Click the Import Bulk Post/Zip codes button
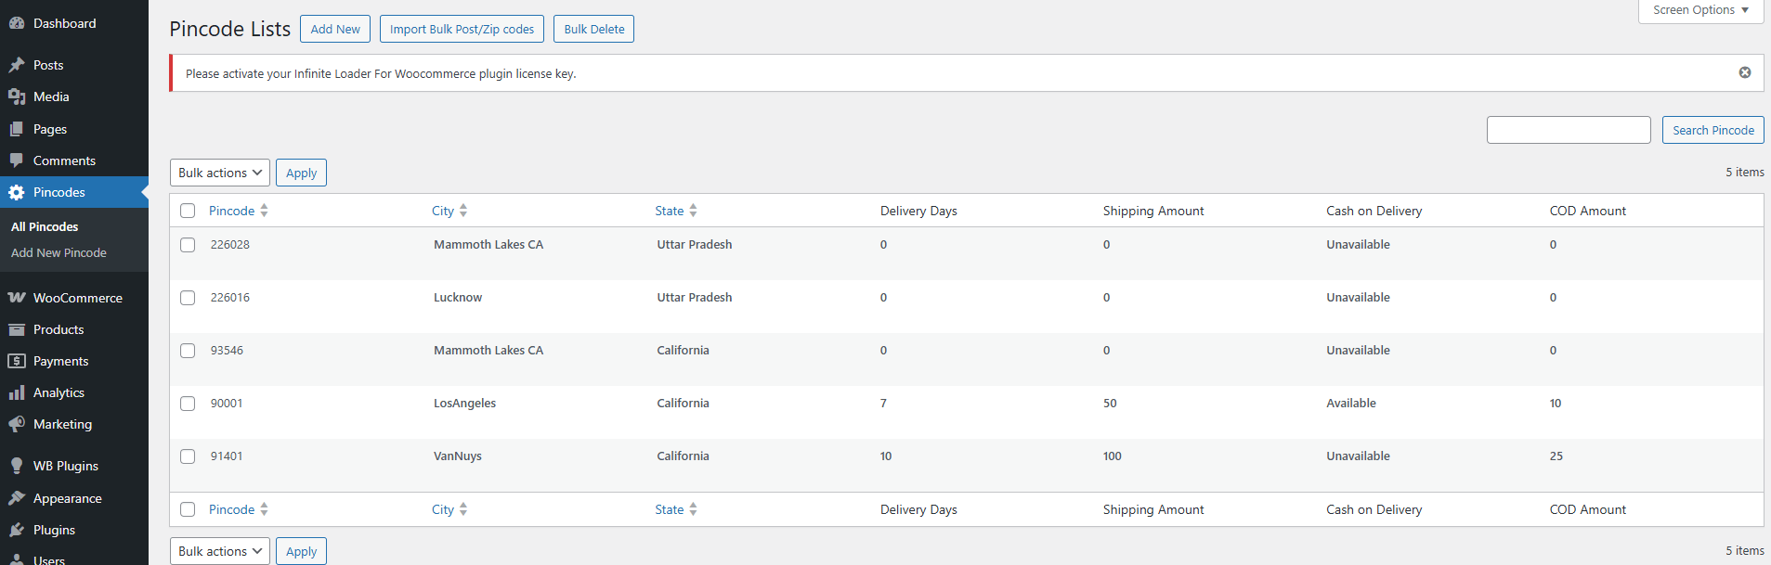 coord(462,29)
